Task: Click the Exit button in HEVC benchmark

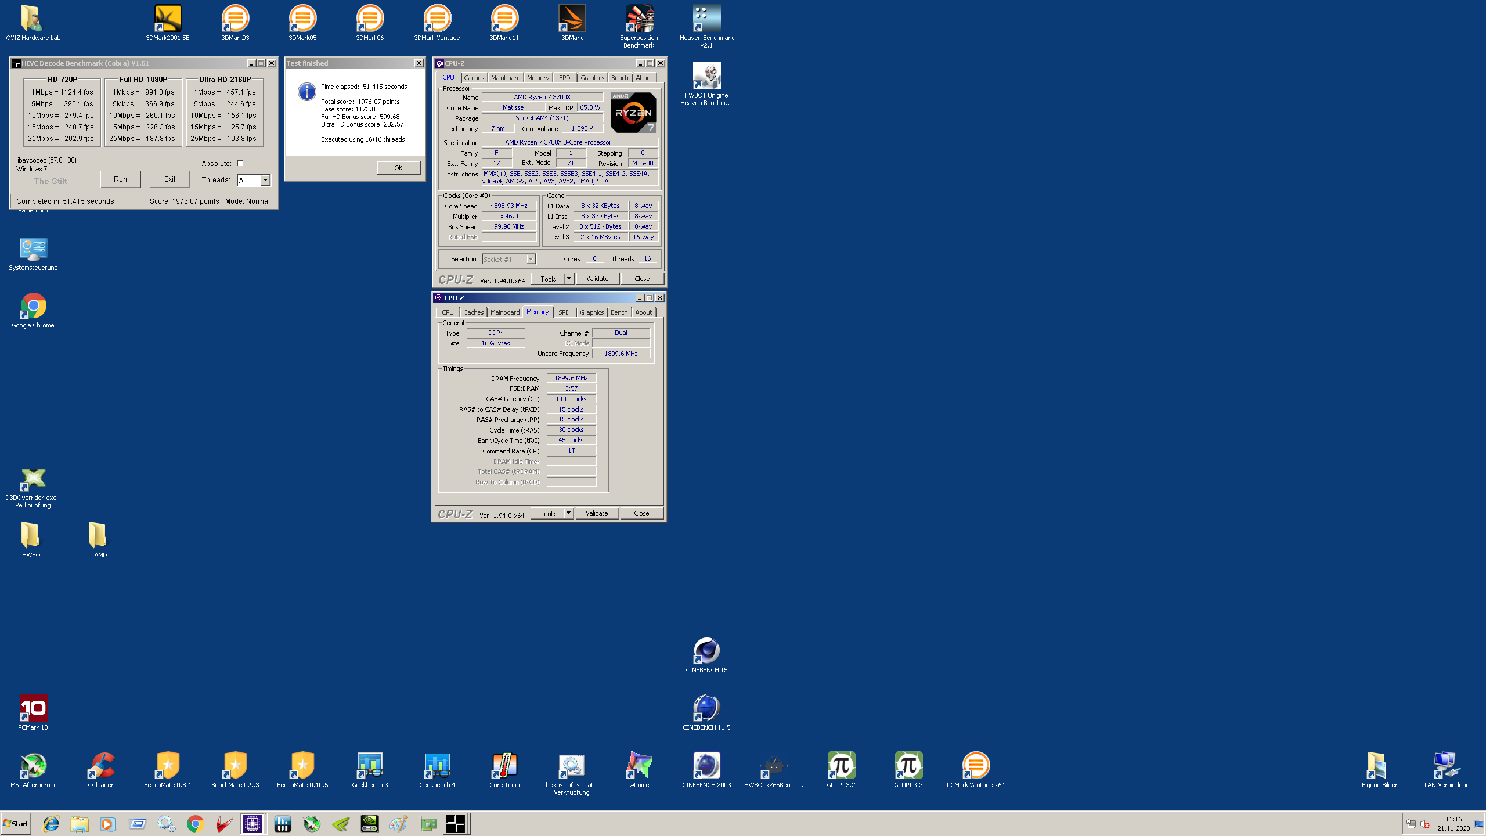Action: (169, 179)
